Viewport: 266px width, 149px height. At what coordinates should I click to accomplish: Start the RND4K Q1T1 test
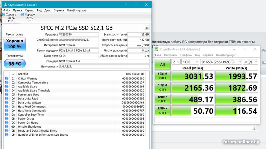click(x=163, y=110)
